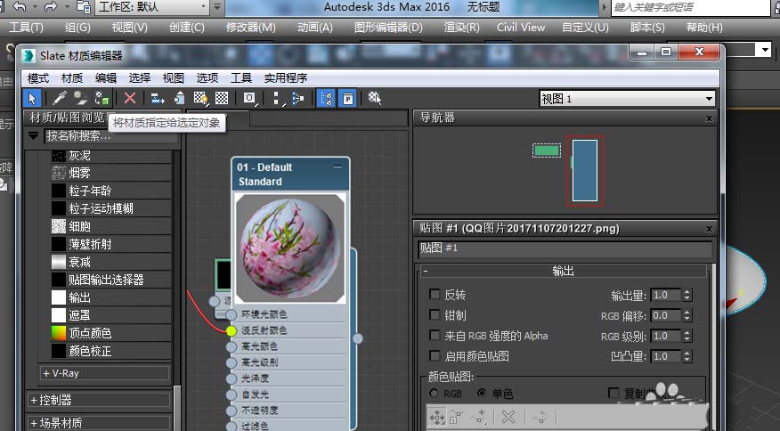Open the 模式 menu in Slate editor

tap(37, 78)
